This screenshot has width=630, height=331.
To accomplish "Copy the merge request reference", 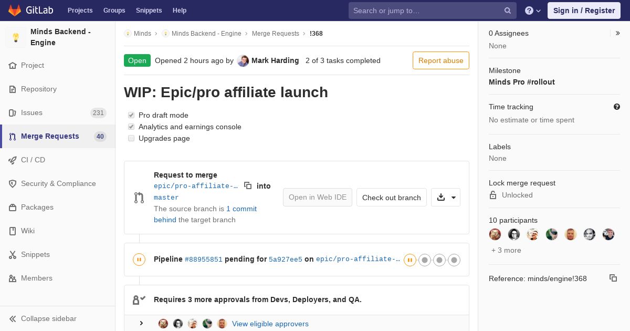I will click(613, 278).
